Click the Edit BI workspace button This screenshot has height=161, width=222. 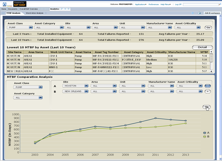[x=212, y=13]
